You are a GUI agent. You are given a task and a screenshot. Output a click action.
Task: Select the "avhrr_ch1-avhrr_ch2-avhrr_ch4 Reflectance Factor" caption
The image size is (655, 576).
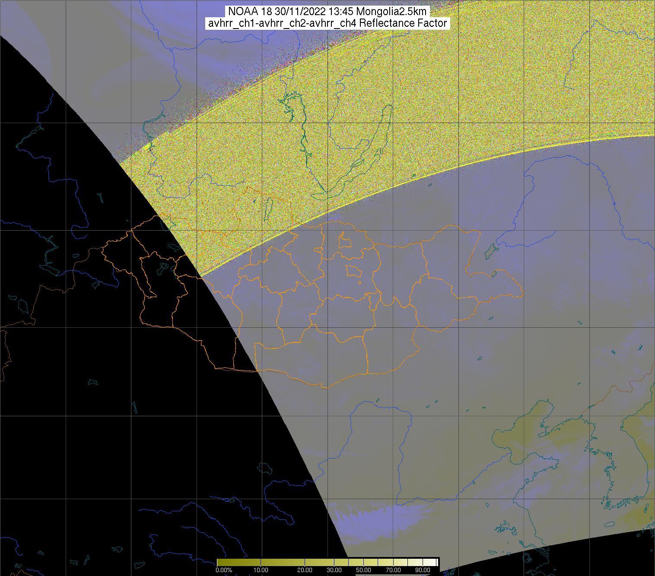327,23
